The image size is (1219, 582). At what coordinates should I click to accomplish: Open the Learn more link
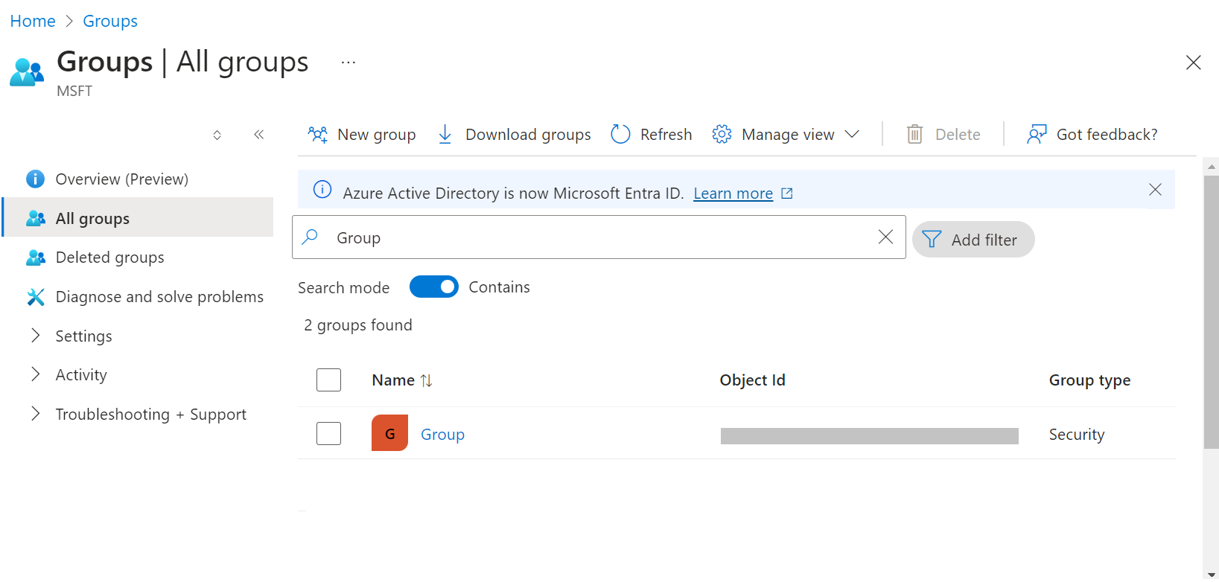[x=733, y=194]
